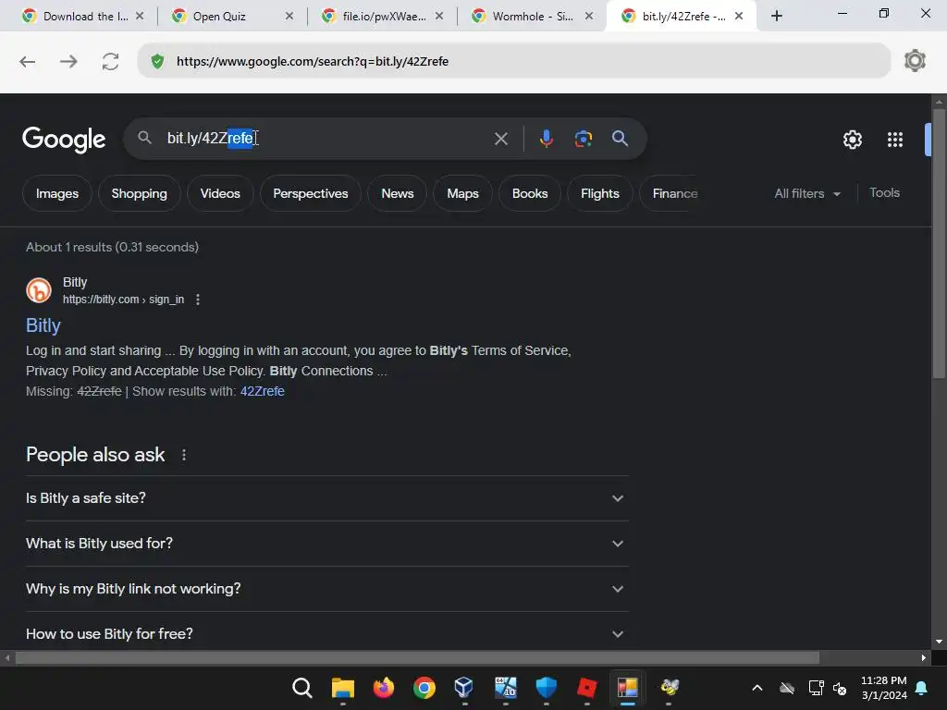Open the Roblox red icon in taskbar
This screenshot has width=947, height=710.
point(586,688)
